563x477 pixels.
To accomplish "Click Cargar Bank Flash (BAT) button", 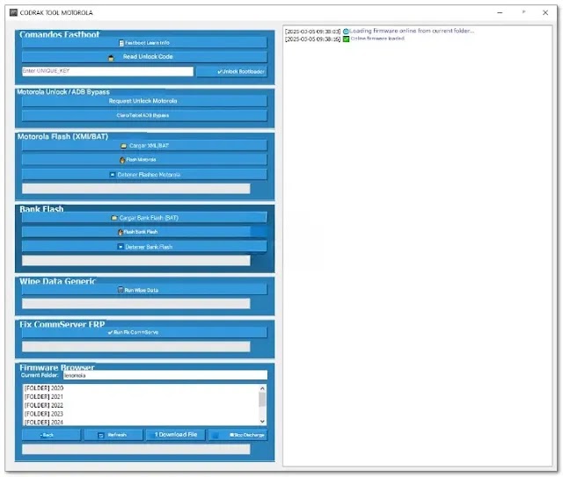I will click(144, 218).
